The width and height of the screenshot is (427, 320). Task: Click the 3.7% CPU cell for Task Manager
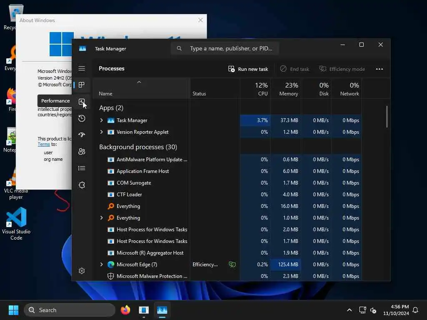click(x=256, y=120)
